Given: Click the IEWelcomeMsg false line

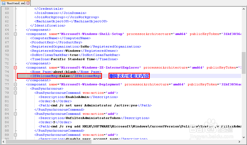Looking at the screenshot, I should (x=66, y=76).
